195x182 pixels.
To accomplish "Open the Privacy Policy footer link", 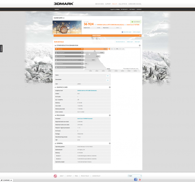I will click(85, 176).
